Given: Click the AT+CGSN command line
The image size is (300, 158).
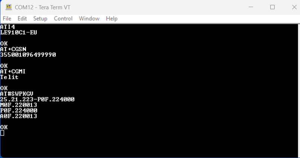Looking at the screenshot, I should 13,49.
